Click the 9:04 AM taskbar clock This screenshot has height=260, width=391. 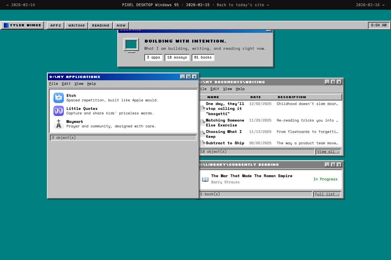(x=379, y=25)
